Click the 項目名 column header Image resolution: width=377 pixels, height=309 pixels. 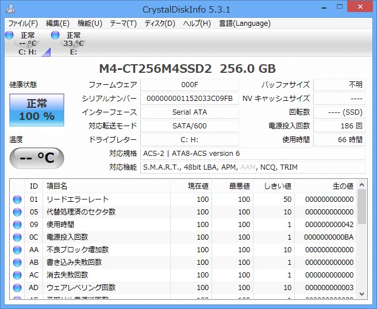[56, 186]
